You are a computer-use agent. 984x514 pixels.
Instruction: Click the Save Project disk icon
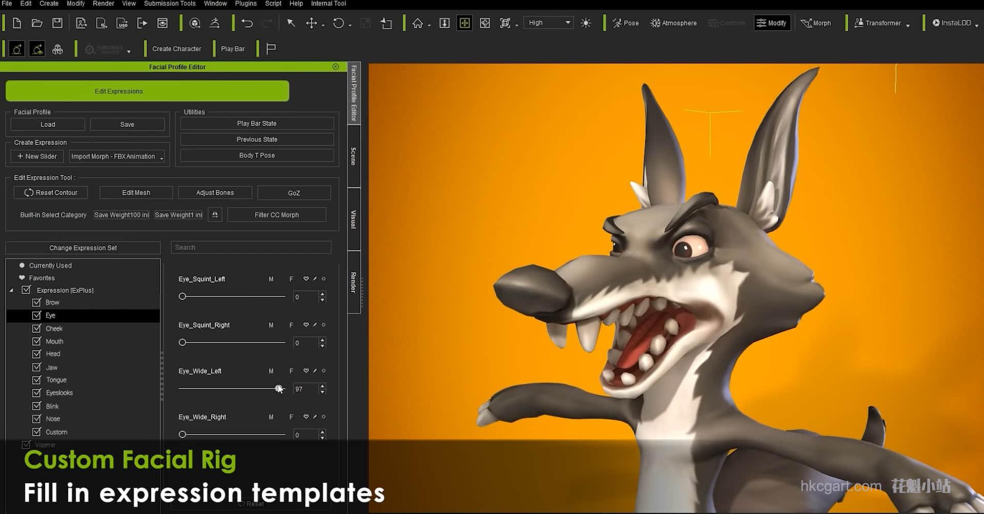coord(57,23)
